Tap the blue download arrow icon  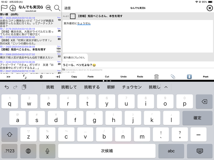click(189, 77)
